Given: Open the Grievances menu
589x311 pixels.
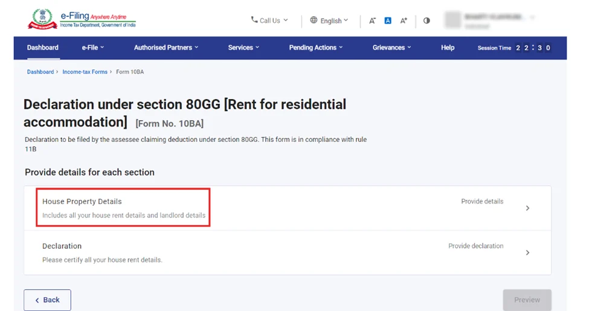Looking at the screenshot, I should click(x=392, y=48).
